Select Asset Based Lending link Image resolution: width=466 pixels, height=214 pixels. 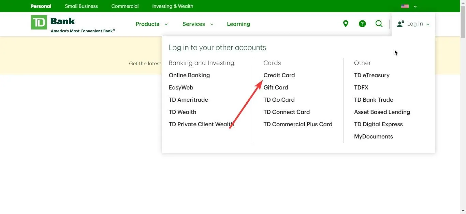click(382, 112)
